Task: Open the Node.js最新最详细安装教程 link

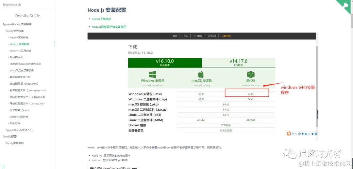Action: (109, 27)
